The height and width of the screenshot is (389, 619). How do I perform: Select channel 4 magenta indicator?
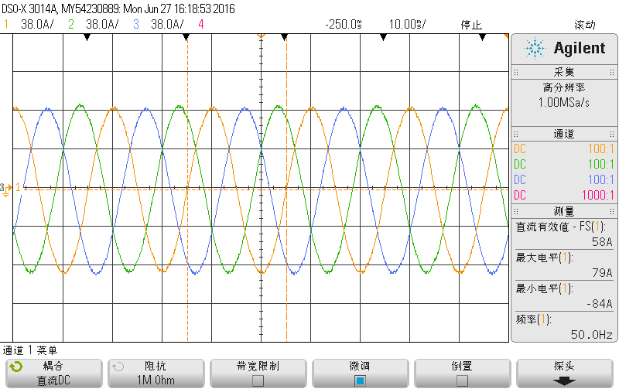pos(201,24)
